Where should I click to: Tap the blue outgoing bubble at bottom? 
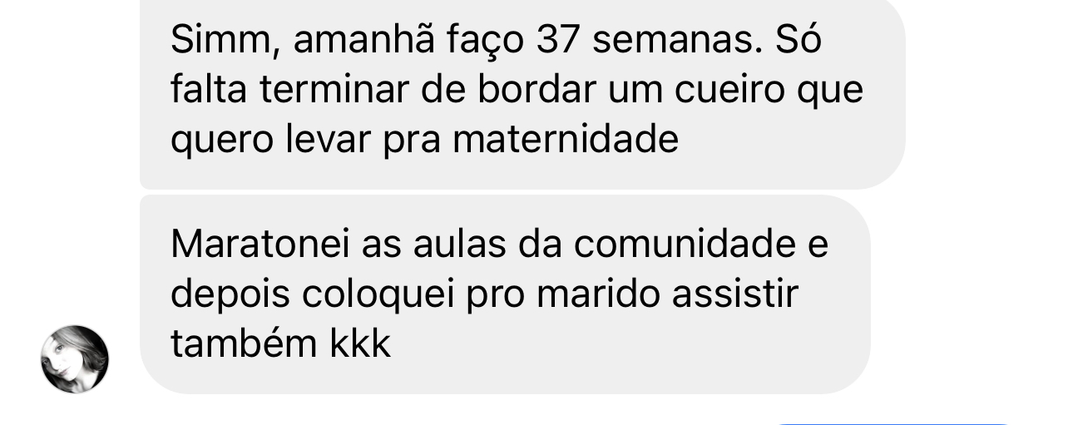(893, 423)
